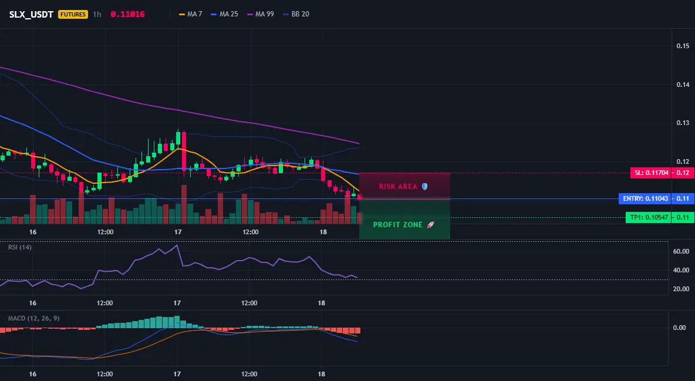Screen dimensions: 695x381
Task: Click the 0.00 MACD axis label
Action: (680, 328)
